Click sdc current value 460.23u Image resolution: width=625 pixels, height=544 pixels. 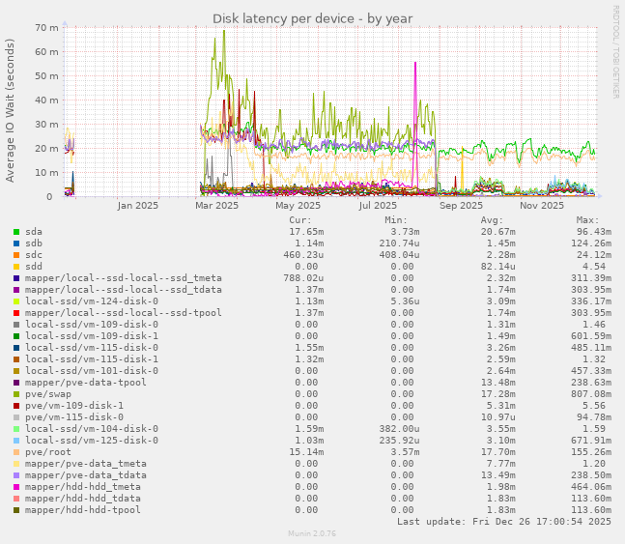point(303,255)
